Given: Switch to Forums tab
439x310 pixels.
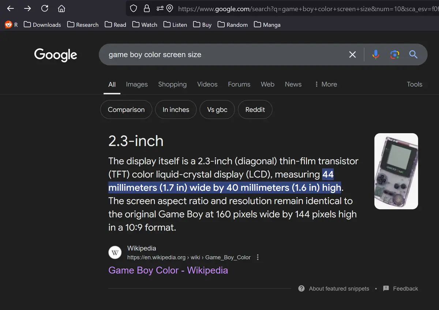Looking at the screenshot, I should [x=239, y=84].
